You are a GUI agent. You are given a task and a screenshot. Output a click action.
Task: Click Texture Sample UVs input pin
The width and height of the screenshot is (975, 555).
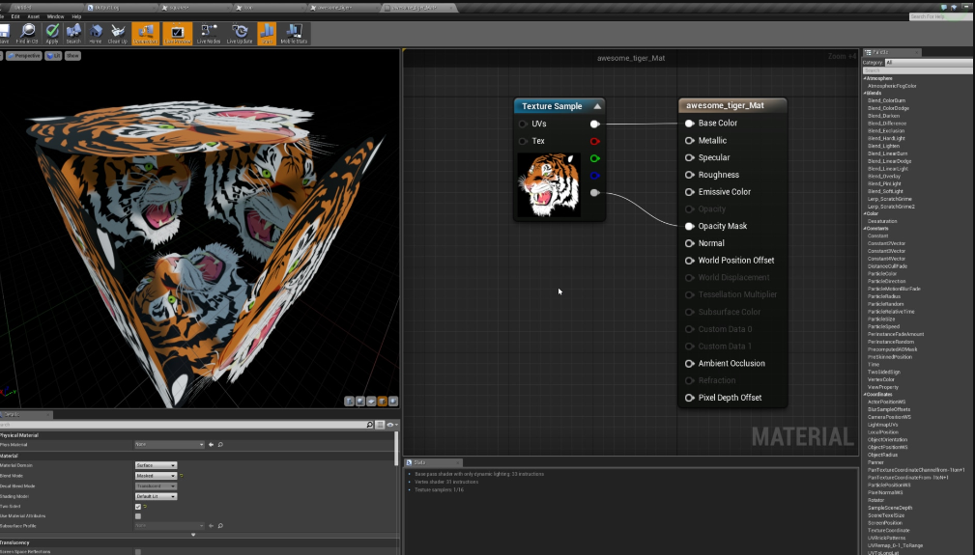[x=523, y=125]
